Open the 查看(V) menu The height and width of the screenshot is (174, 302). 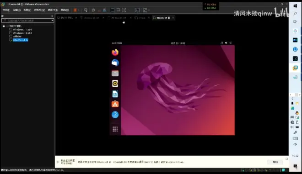pos(27,10)
